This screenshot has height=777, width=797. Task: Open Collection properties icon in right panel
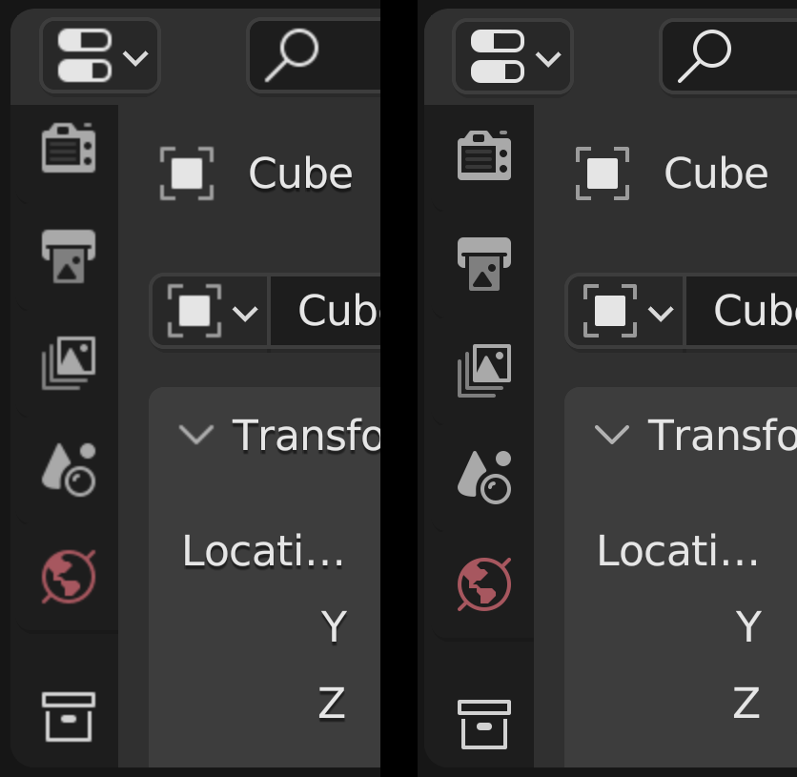tap(484, 725)
